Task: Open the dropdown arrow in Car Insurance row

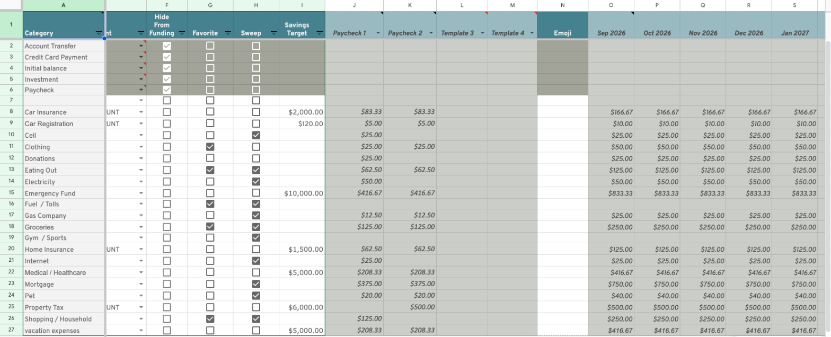Action: click(141, 112)
